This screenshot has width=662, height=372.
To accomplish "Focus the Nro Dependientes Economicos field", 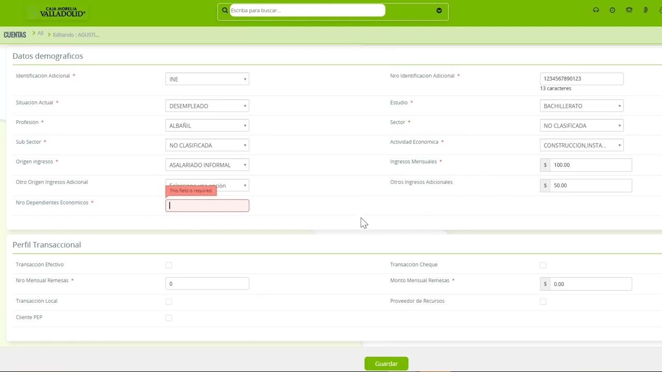I will point(207,206).
